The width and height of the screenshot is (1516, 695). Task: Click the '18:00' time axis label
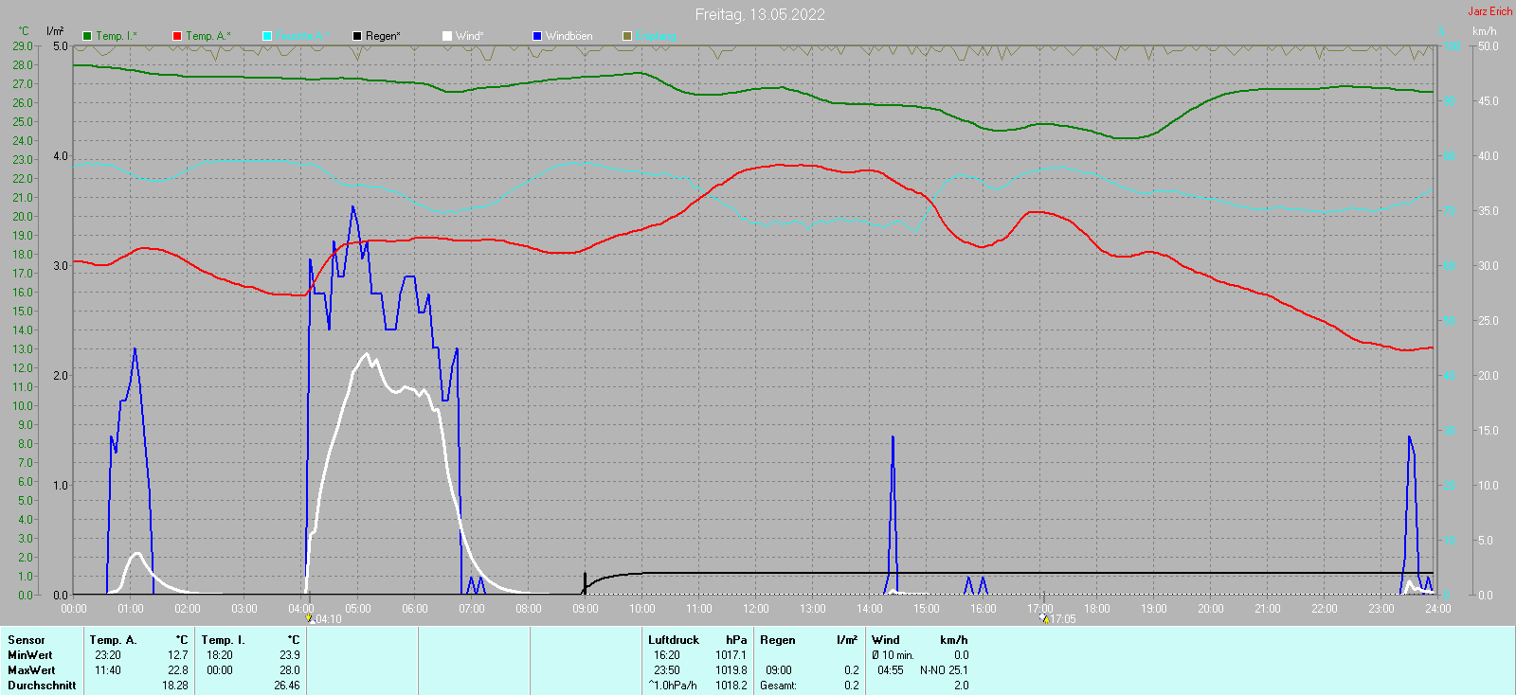(x=1097, y=609)
